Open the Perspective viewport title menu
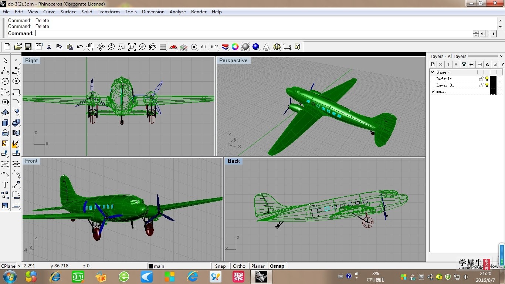Screen dimensions: 505x284 [x=233, y=60]
